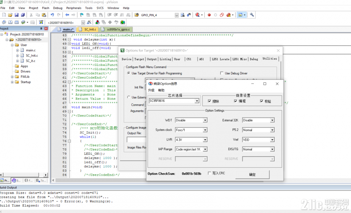Open the target selection dropdown in toolbar
351x213 pixels.
click(83, 23)
